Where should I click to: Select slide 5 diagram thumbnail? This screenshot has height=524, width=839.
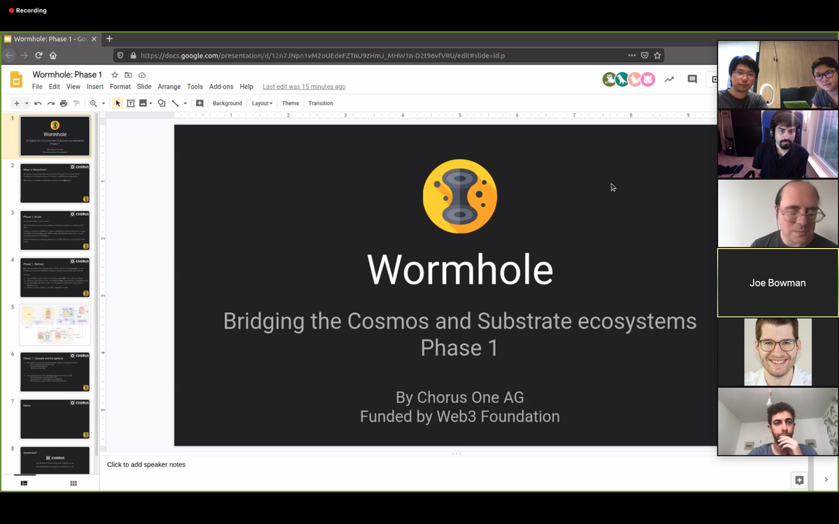click(x=55, y=325)
